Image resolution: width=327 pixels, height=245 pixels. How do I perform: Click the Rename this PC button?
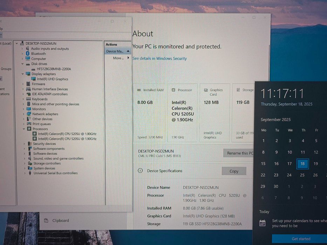(239, 153)
